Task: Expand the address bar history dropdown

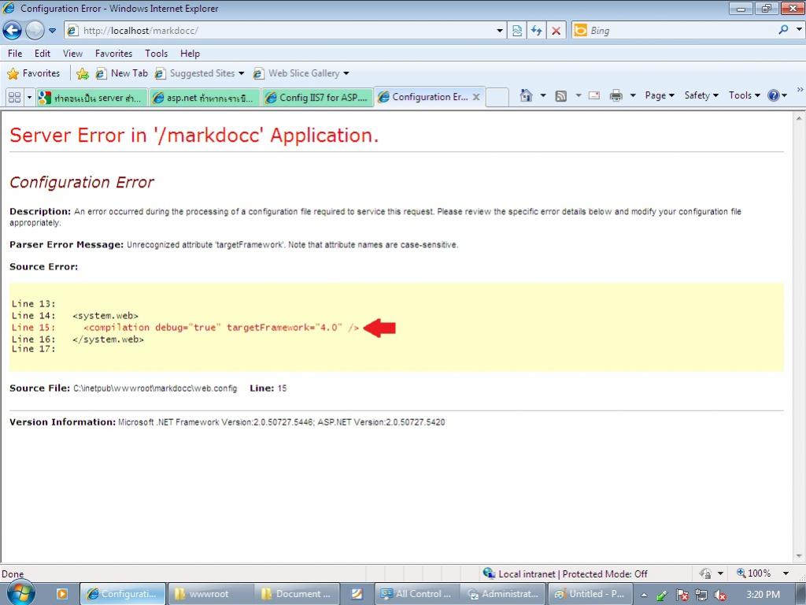Action: click(x=500, y=31)
